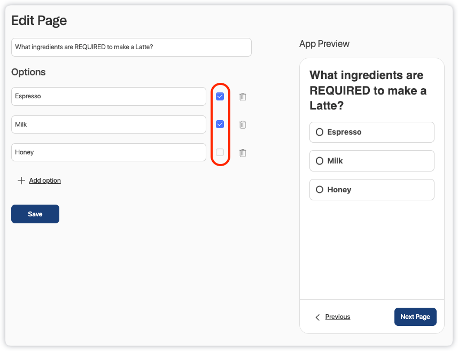Uncheck the Espresso correct-answer checkbox
The width and height of the screenshot is (458, 351).
tap(220, 97)
